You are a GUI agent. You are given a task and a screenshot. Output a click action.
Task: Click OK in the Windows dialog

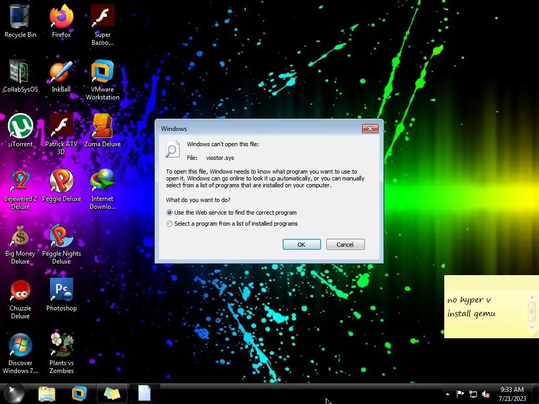302,244
